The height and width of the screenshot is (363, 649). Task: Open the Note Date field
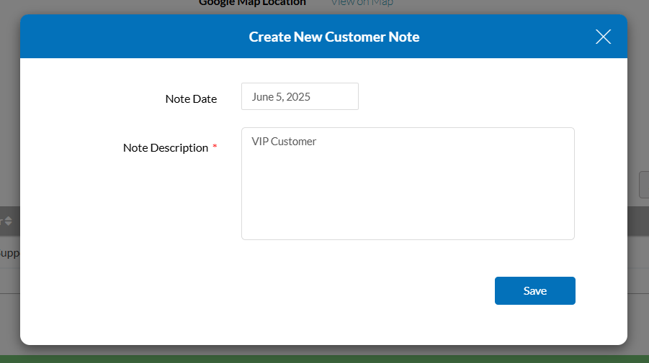pos(300,96)
